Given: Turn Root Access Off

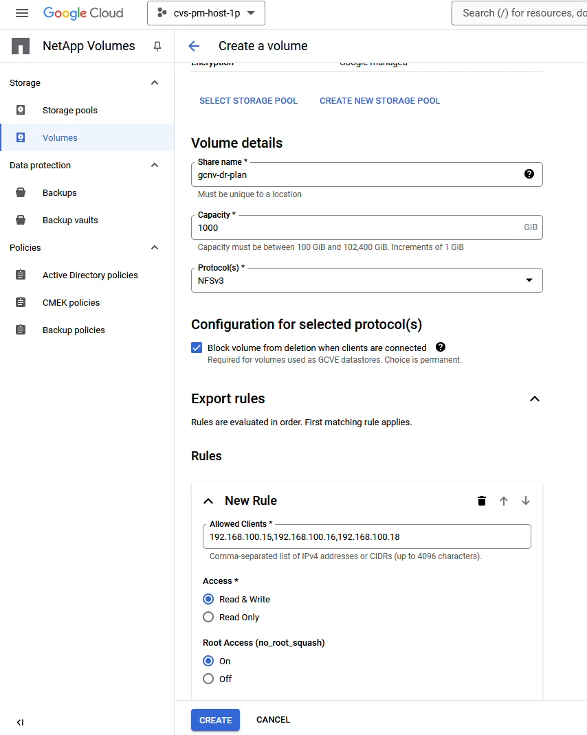Looking at the screenshot, I should (x=208, y=679).
